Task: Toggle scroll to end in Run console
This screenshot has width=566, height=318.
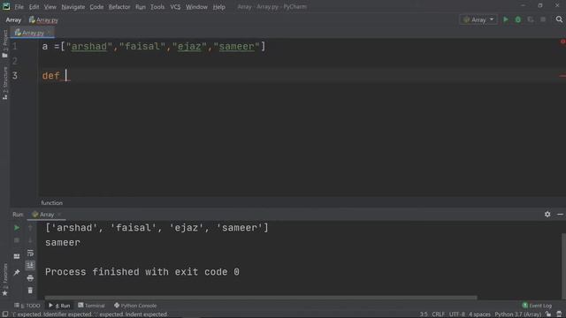Action: [30, 265]
